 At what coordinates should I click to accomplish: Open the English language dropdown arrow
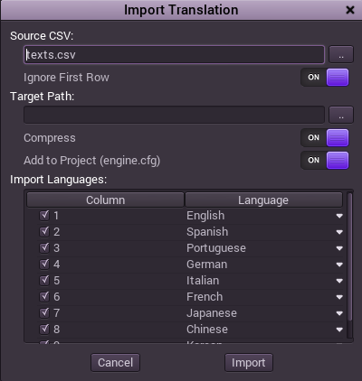pyautogui.click(x=339, y=216)
